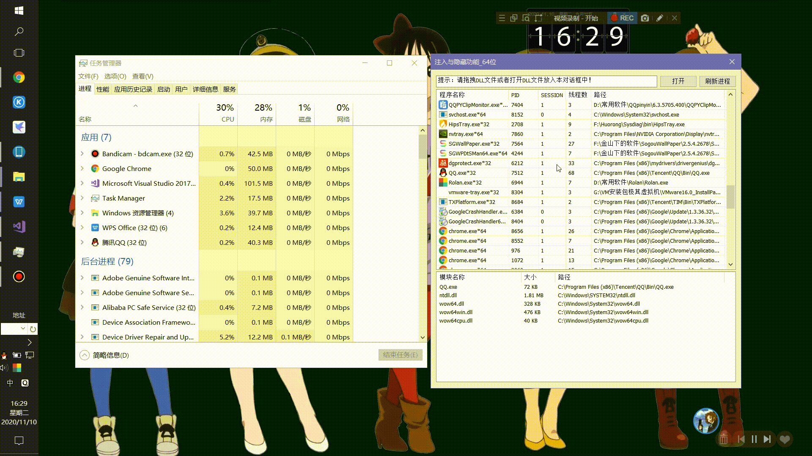Click the network monitor tray icon
The image size is (812, 456).
pos(30,355)
